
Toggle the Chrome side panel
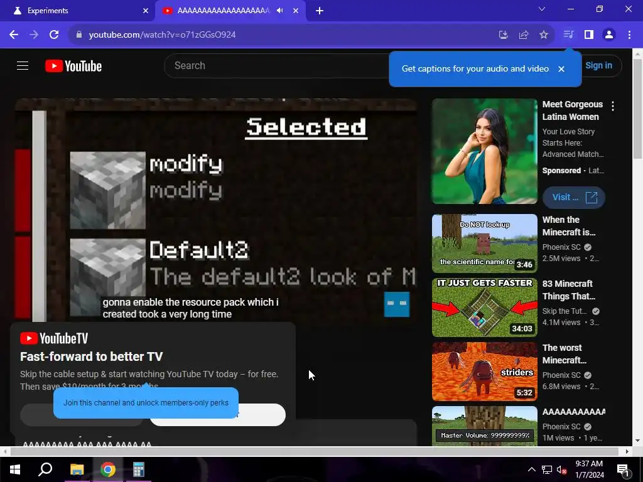(589, 35)
